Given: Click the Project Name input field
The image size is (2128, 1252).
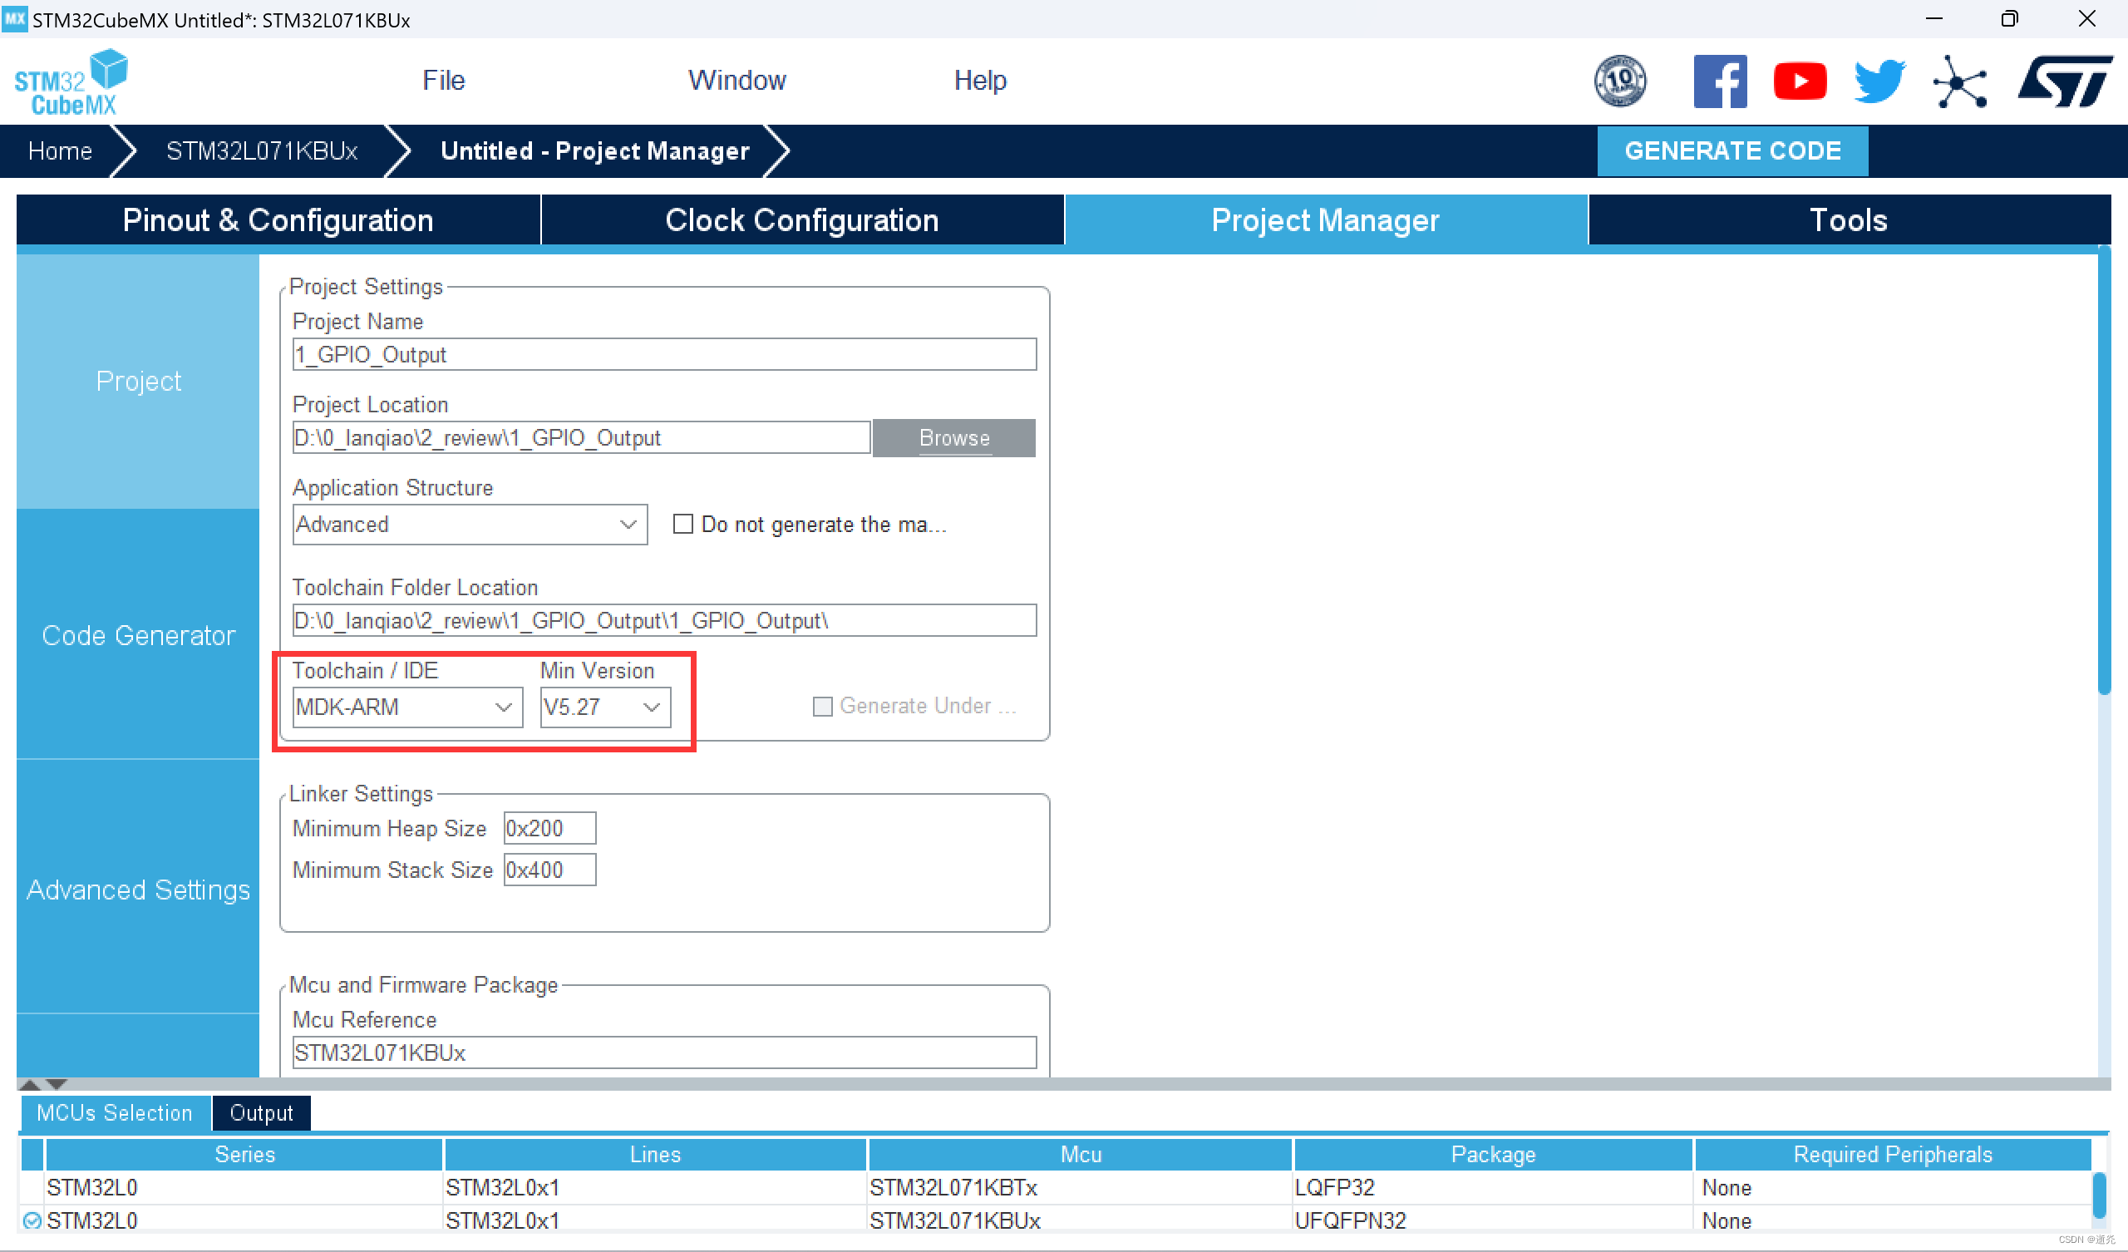Looking at the screenshot, I should (x=663, y=354).
